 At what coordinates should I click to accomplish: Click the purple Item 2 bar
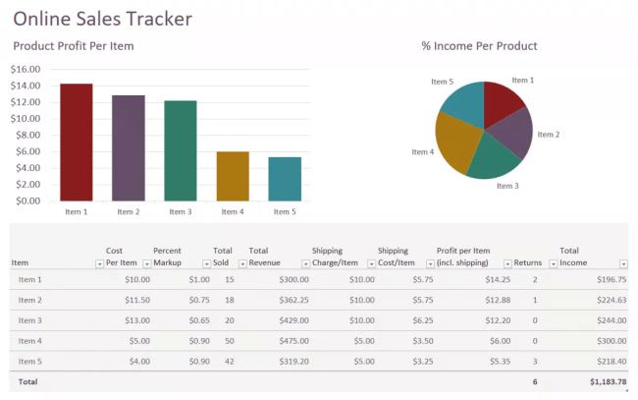click(x=128, y=147)
